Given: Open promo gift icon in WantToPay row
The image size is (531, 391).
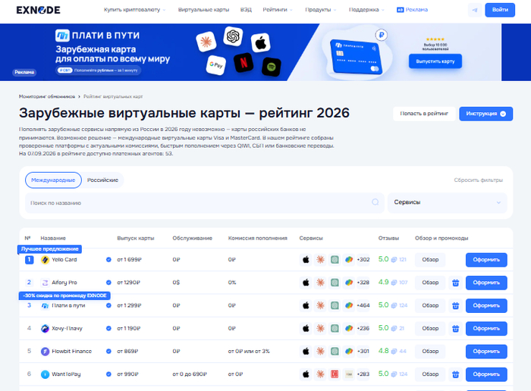Looking at the screenshot, I should coord(455,374).
